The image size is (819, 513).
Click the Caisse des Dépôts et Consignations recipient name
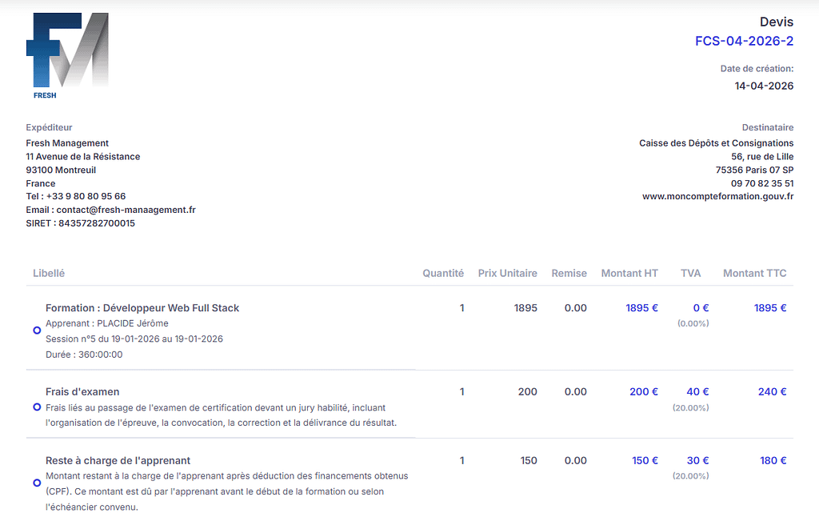716,143
